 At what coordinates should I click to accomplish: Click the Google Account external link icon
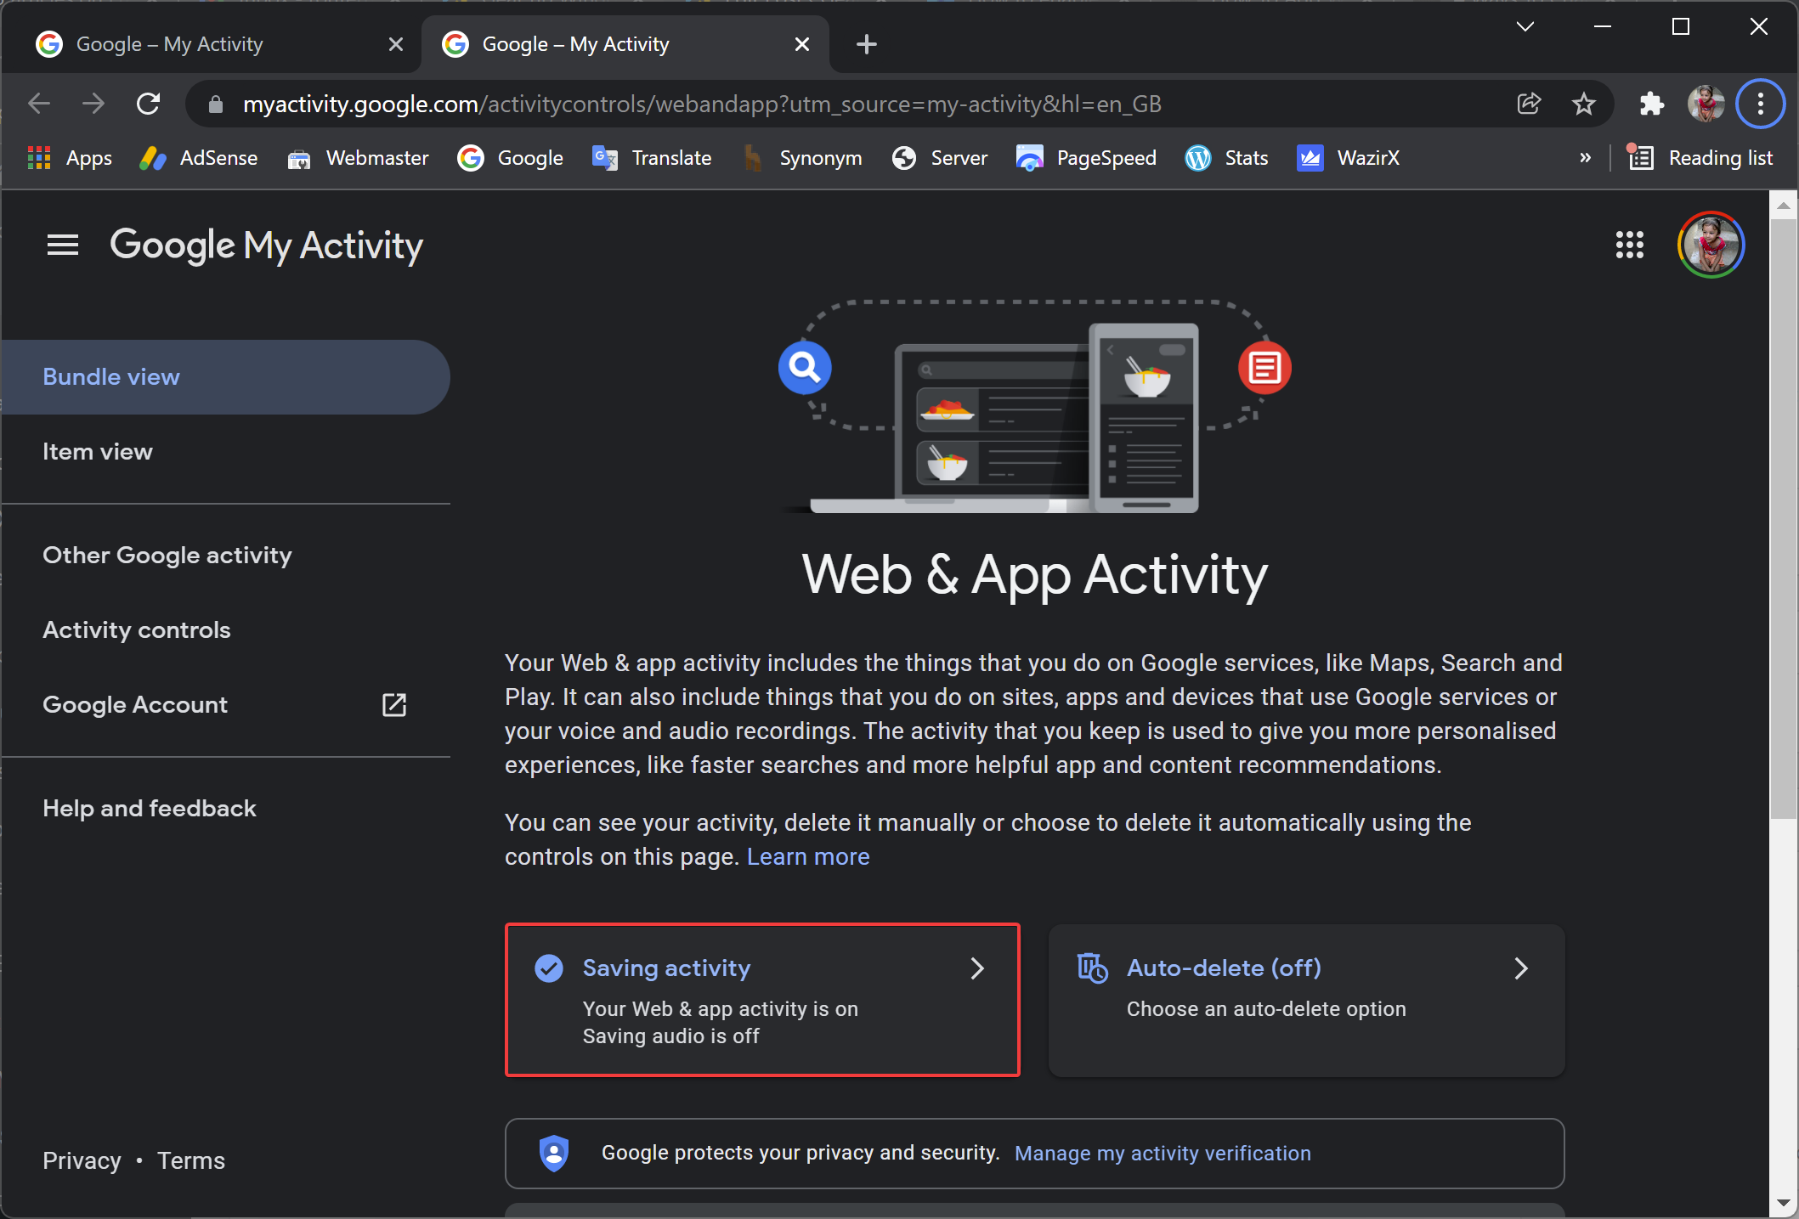pyautogui.click(x=394, y=705)
